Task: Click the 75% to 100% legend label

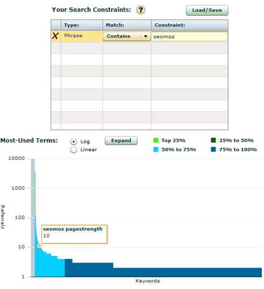Action: point(238,150)
